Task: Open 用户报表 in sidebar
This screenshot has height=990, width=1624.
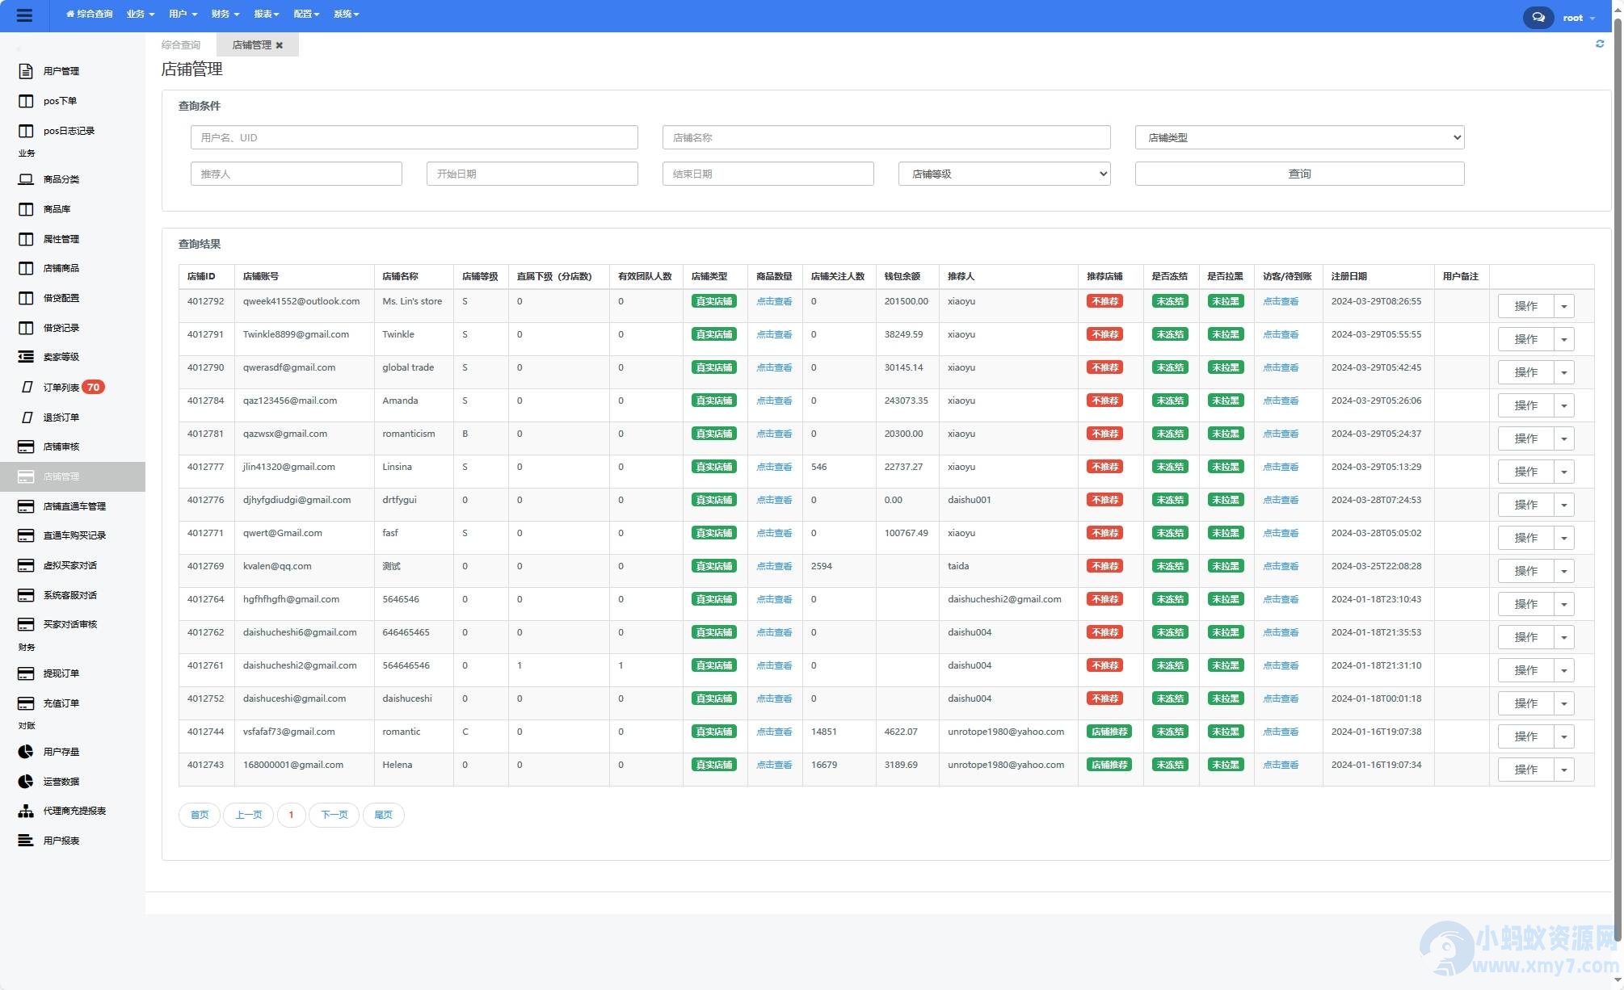Action: pyautogui.click(x=61, y=841)
